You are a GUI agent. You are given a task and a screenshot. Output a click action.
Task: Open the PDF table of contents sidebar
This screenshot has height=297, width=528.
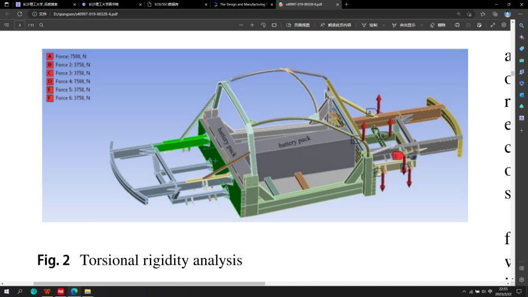pyautogui.click(x=7, y=25)
